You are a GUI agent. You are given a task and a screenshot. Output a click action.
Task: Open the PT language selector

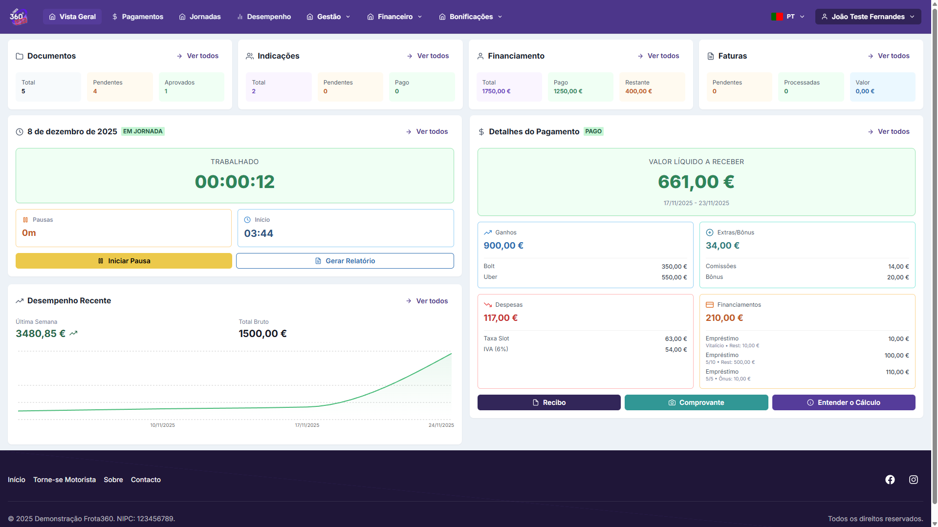(x=788, y=17)
